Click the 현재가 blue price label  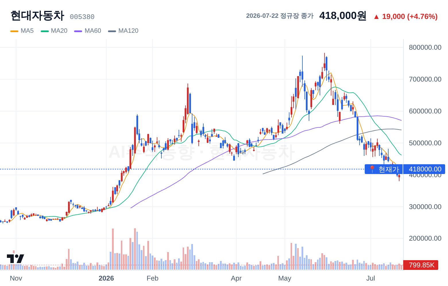(384, 169)
